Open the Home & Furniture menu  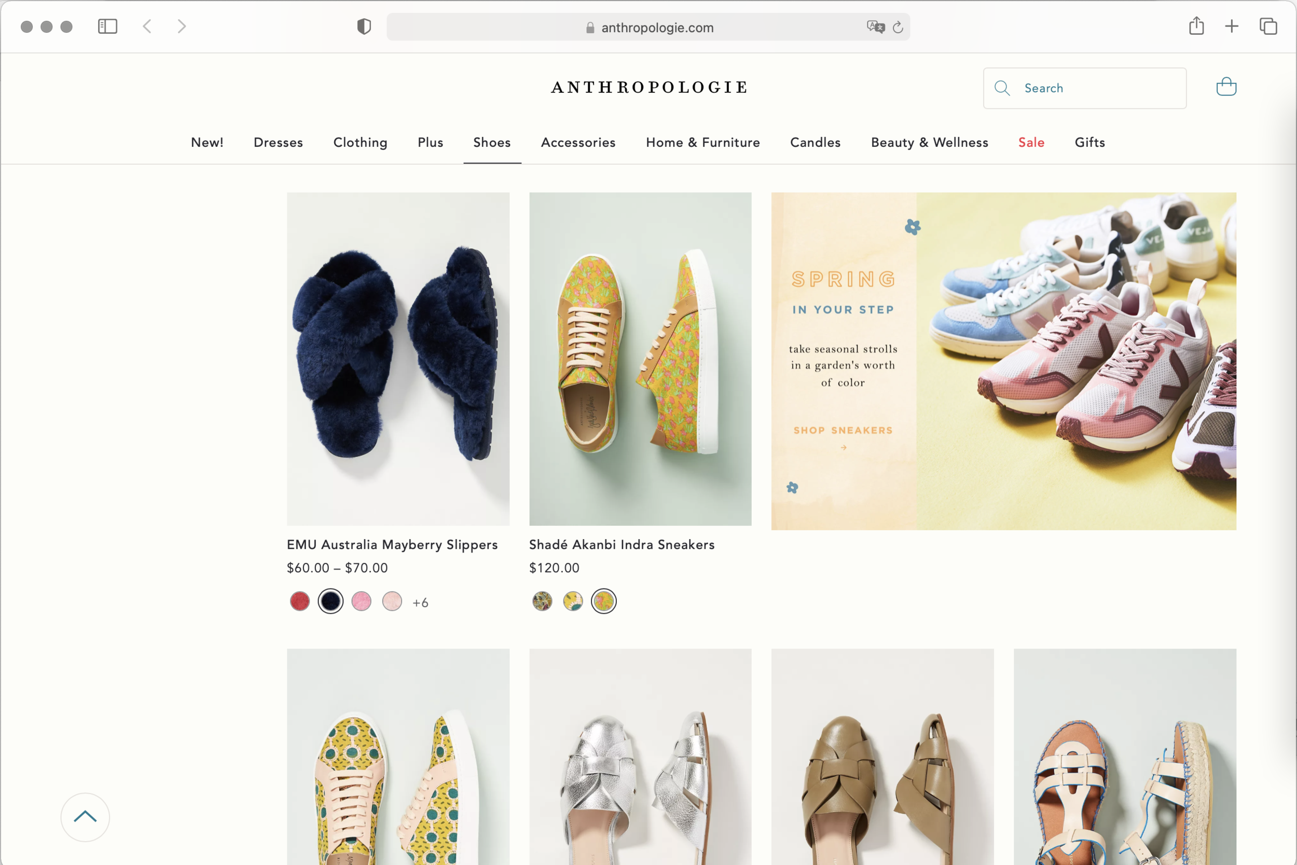tap(702, 142)
